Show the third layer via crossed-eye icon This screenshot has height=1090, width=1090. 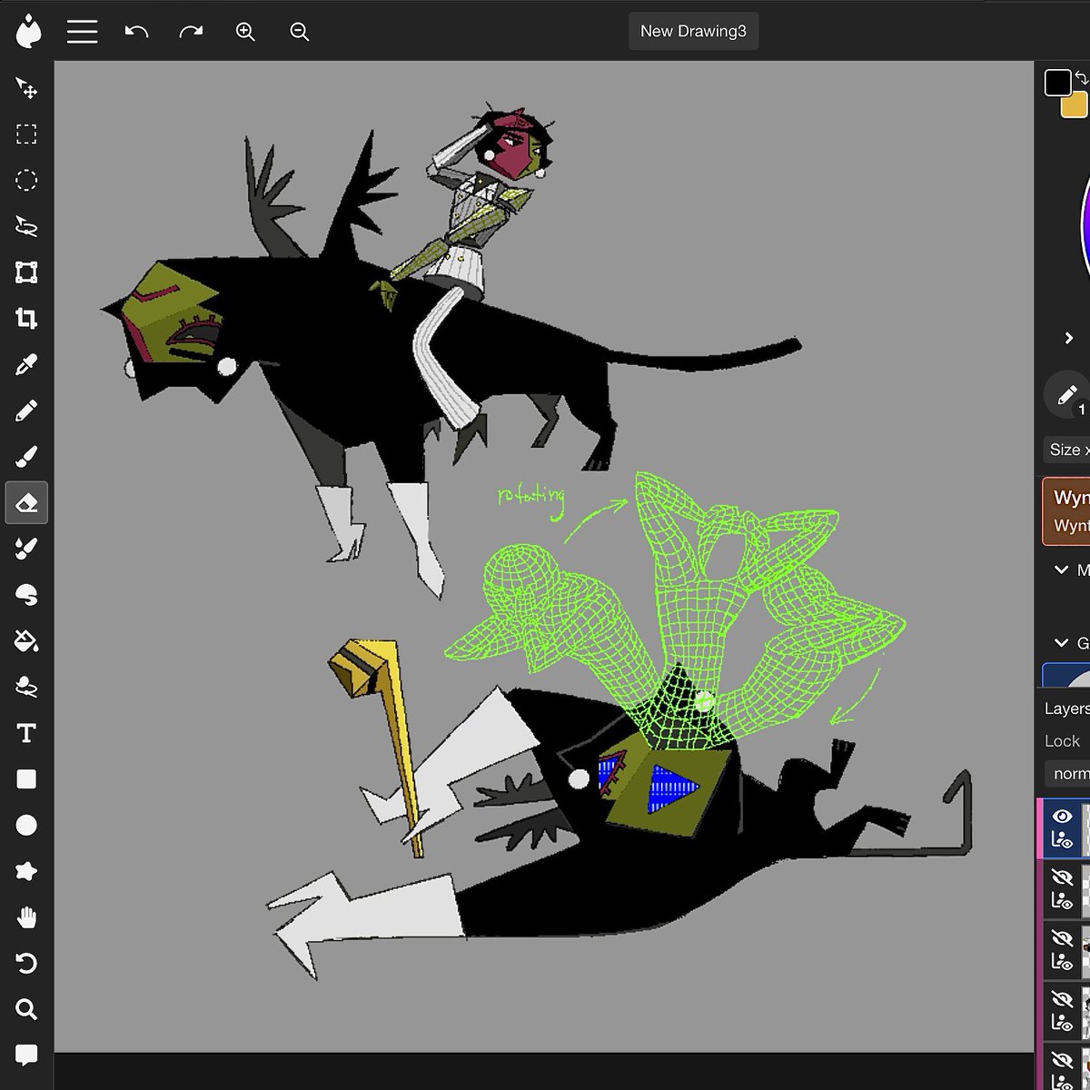pos(1062,938)
